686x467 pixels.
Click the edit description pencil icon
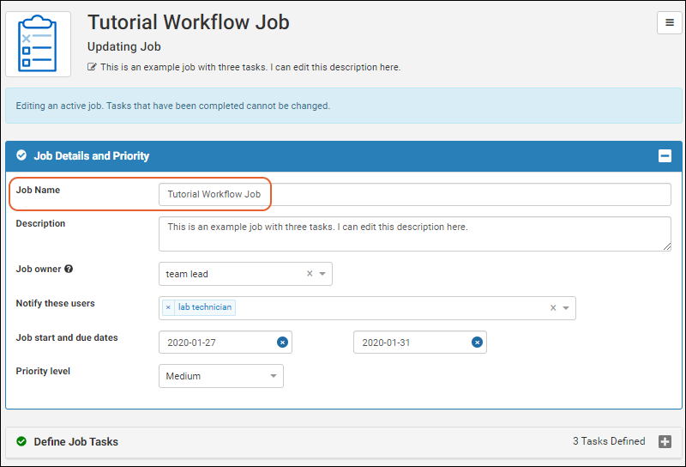[92, 67]
